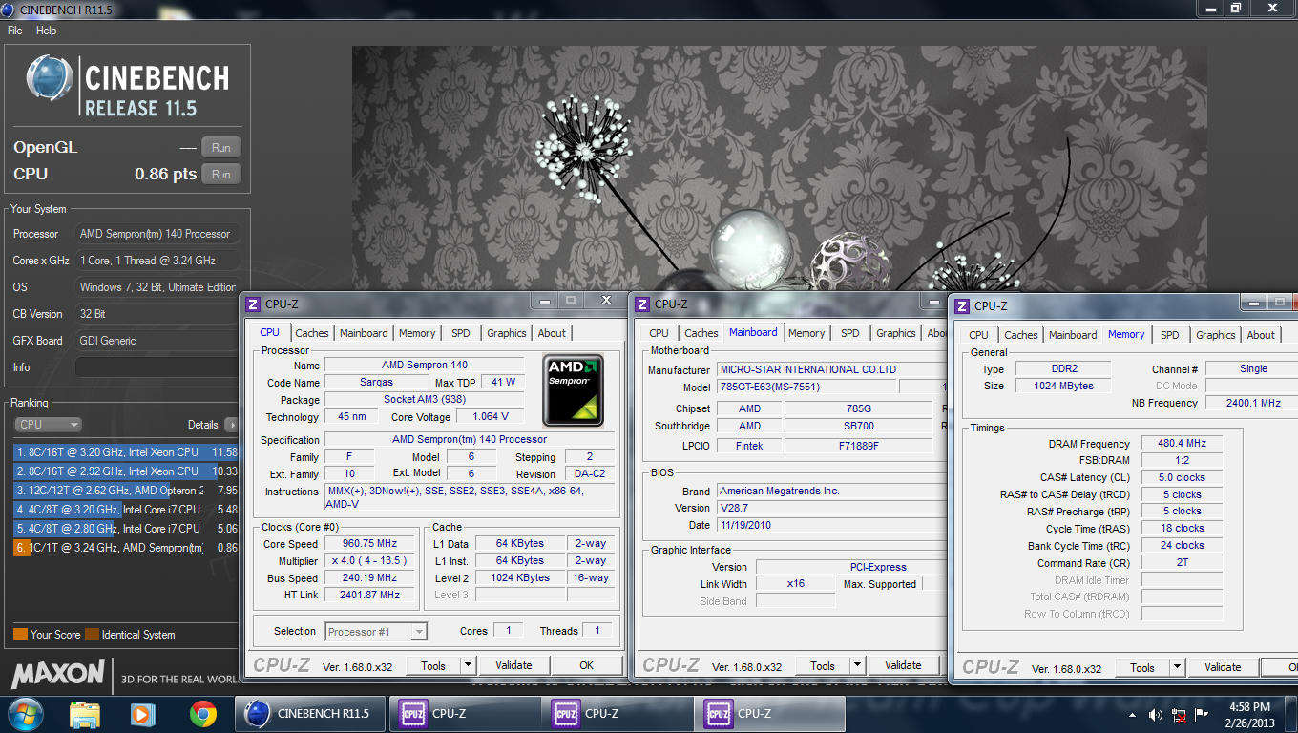Launch Windows Media Player from taskbar
The height and width of the screenshot is (733, 1298).
(x=143, y=713)
